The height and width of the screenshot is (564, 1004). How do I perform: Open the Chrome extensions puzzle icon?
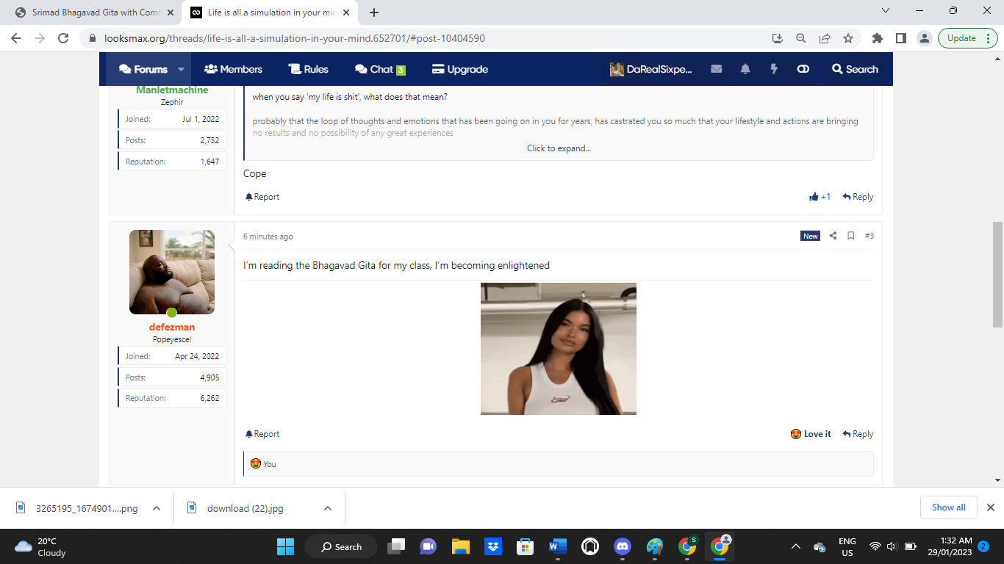(x=877, y=38)
